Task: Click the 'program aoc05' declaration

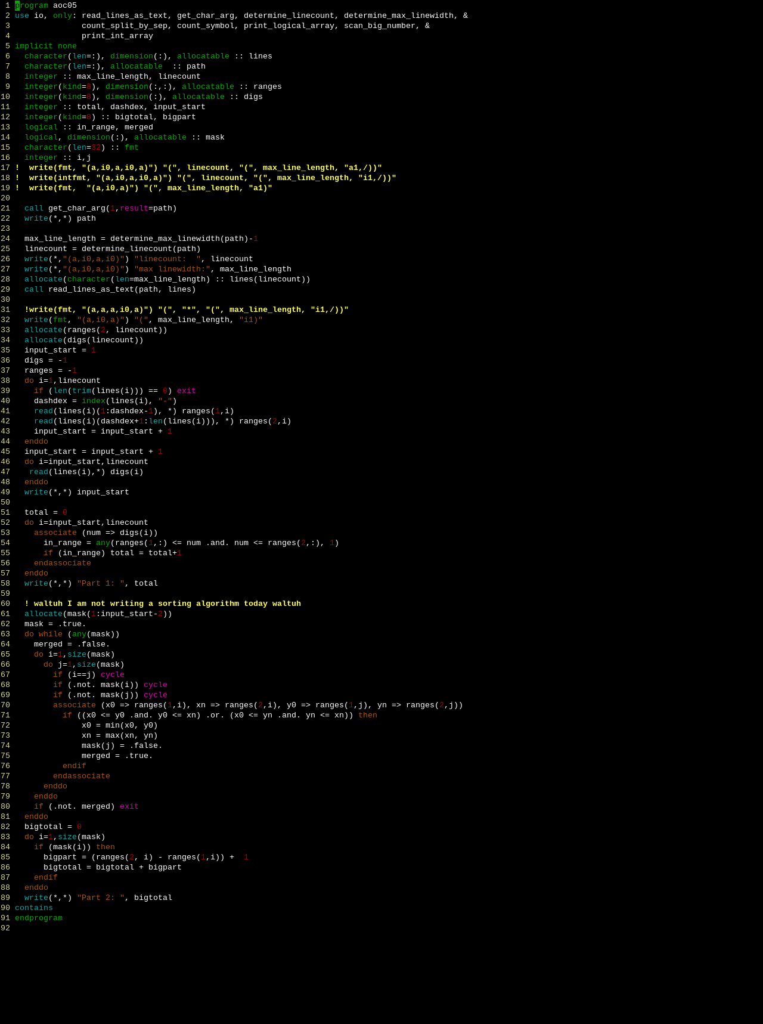Action: [46, 5]
